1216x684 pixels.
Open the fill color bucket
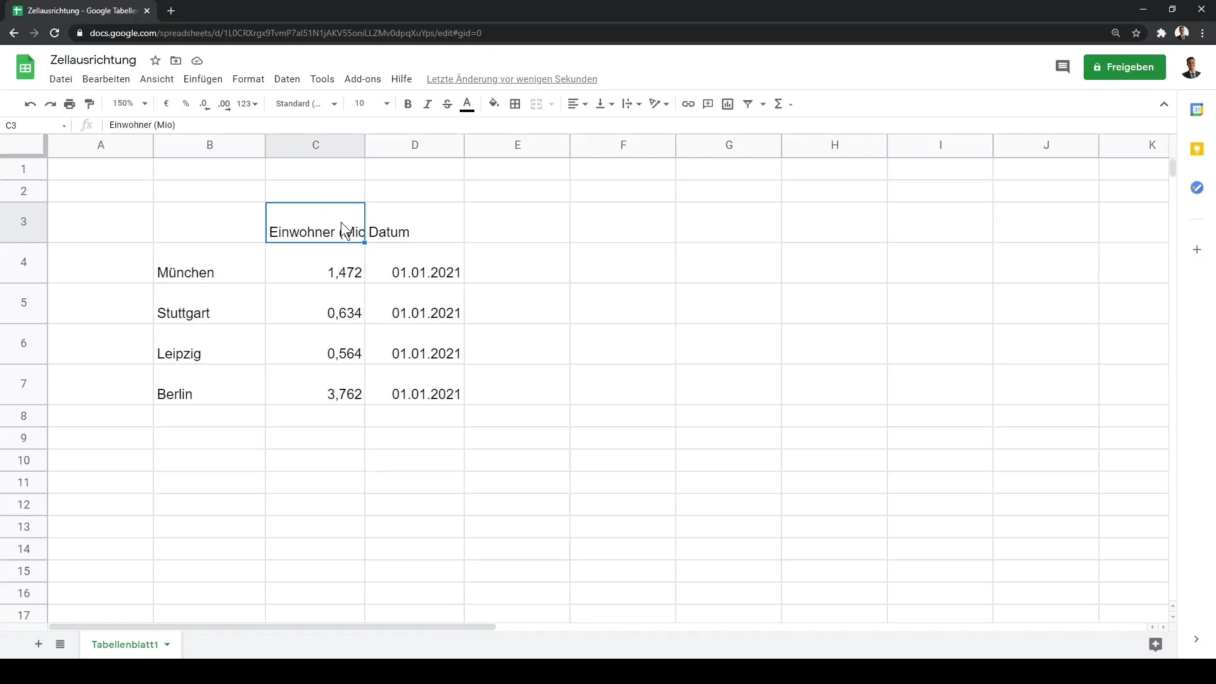(494, 104)
